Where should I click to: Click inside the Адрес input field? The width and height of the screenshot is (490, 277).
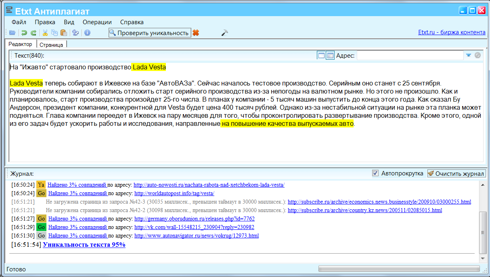[x=410, y=56]
